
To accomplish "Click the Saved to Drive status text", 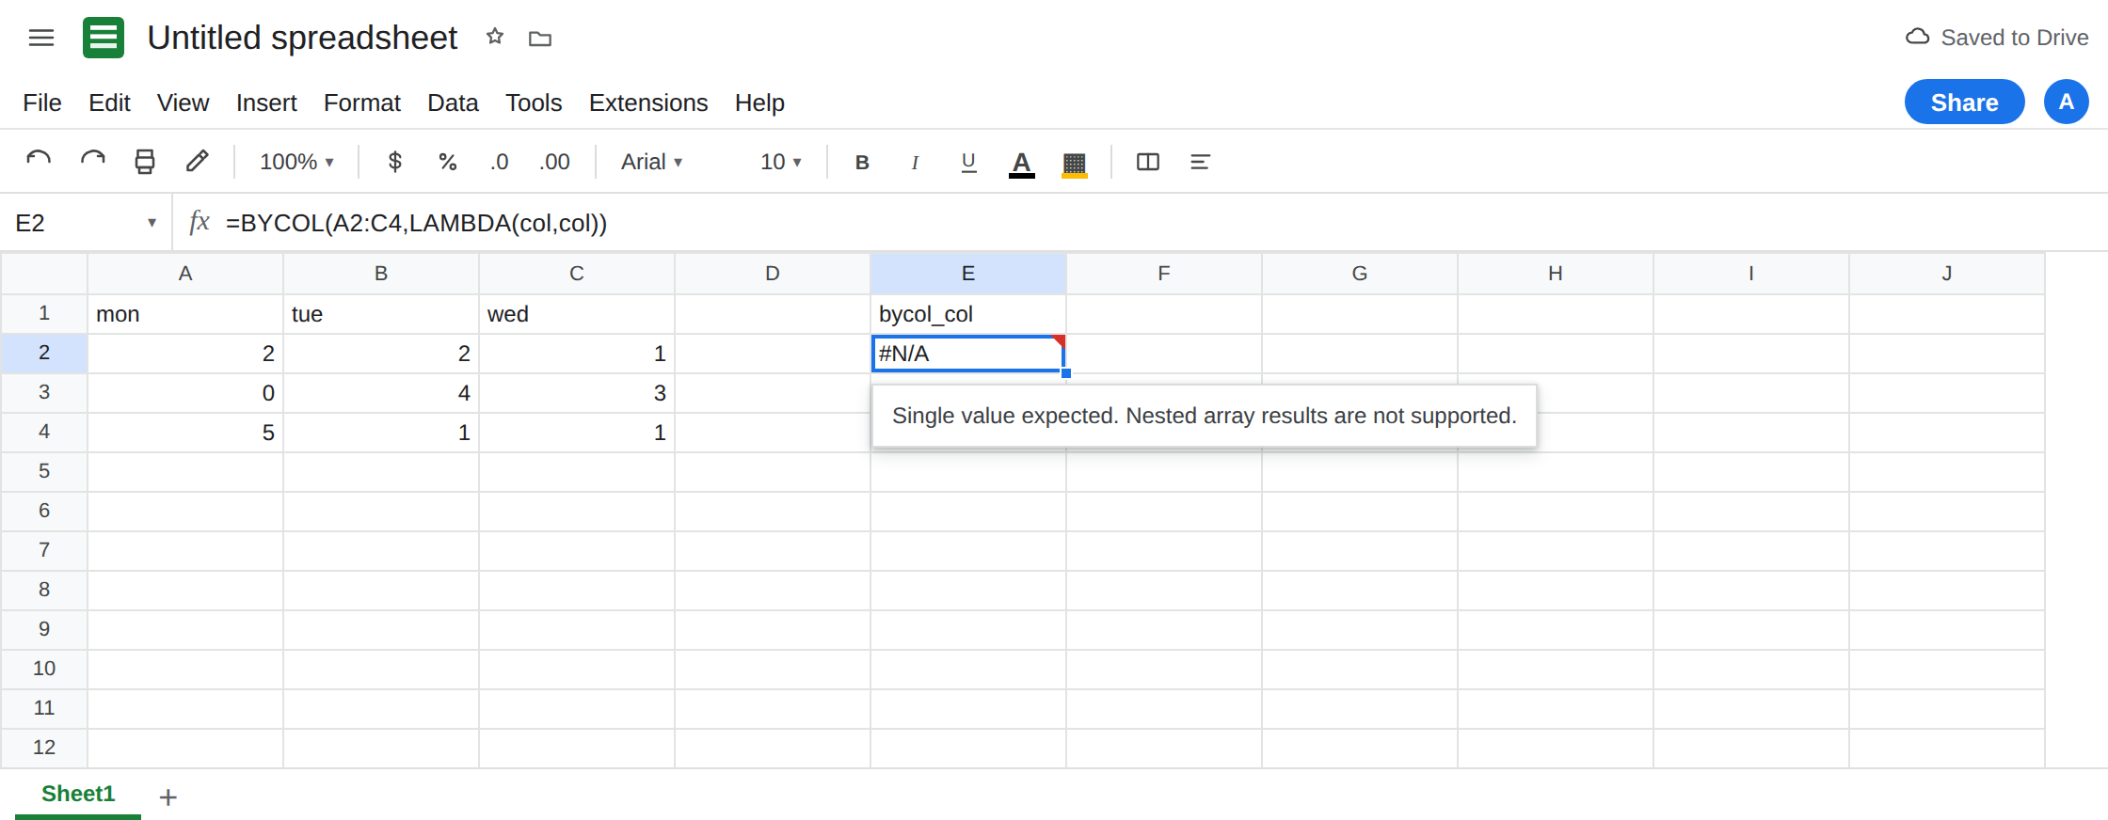I will coord(2014,38).
